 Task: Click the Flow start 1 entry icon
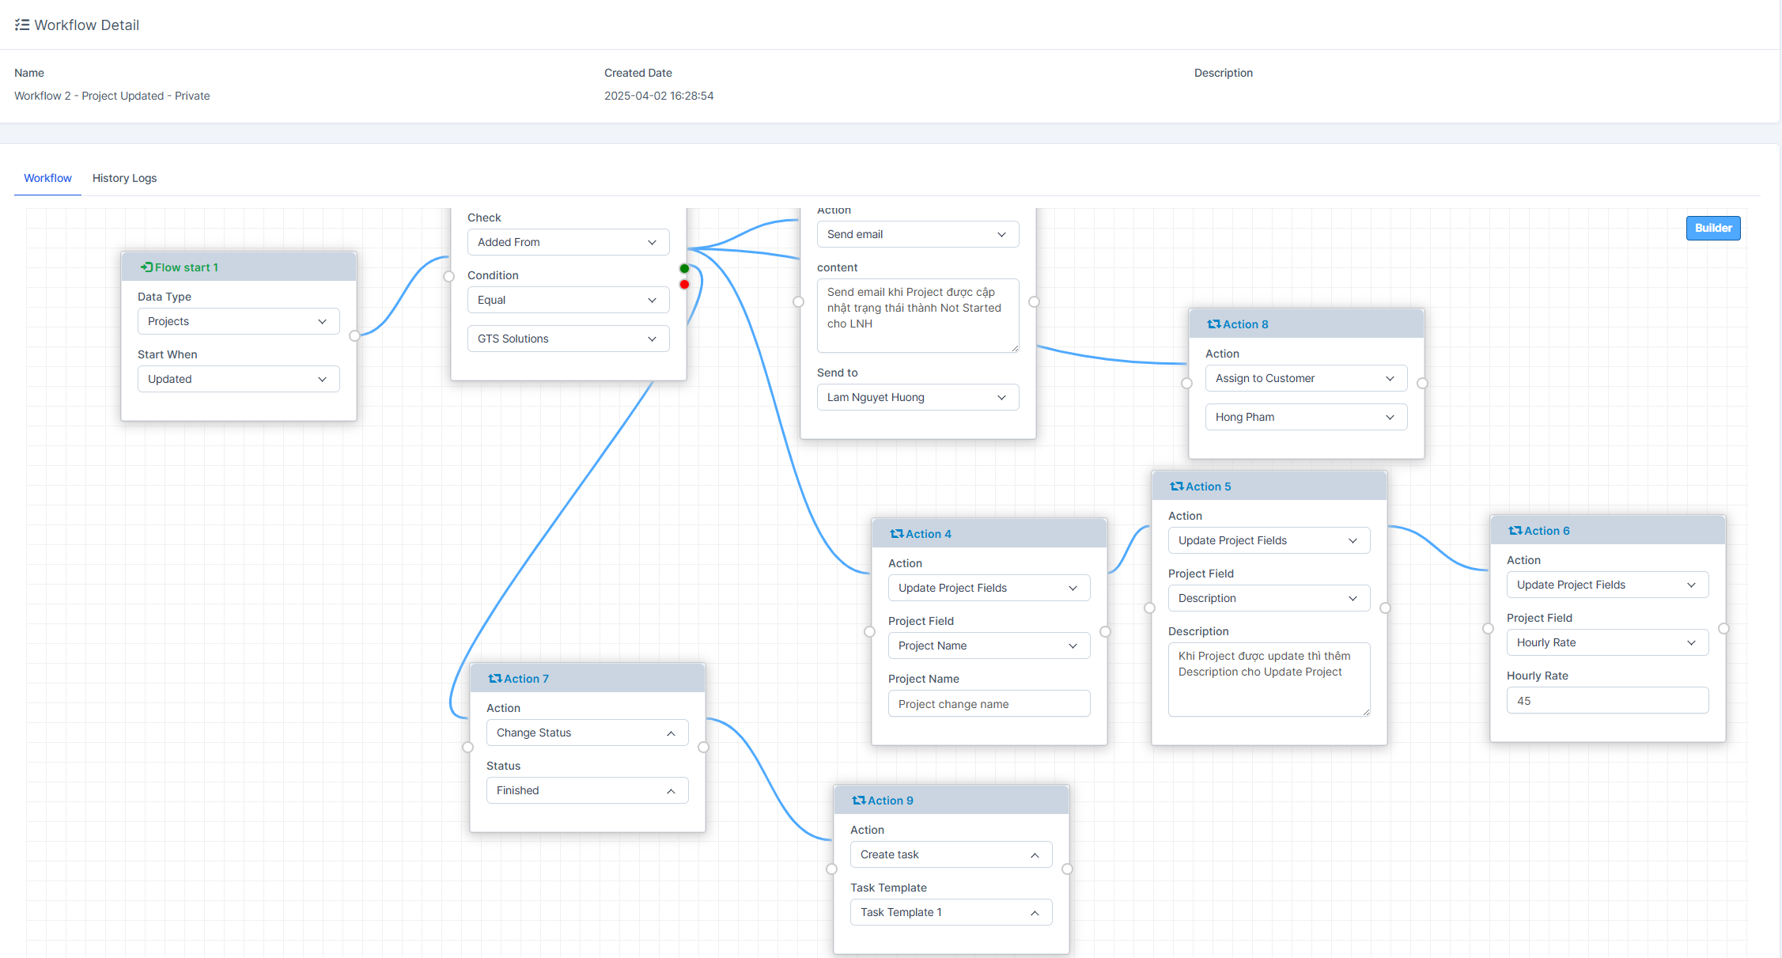[x=146, y=267]
